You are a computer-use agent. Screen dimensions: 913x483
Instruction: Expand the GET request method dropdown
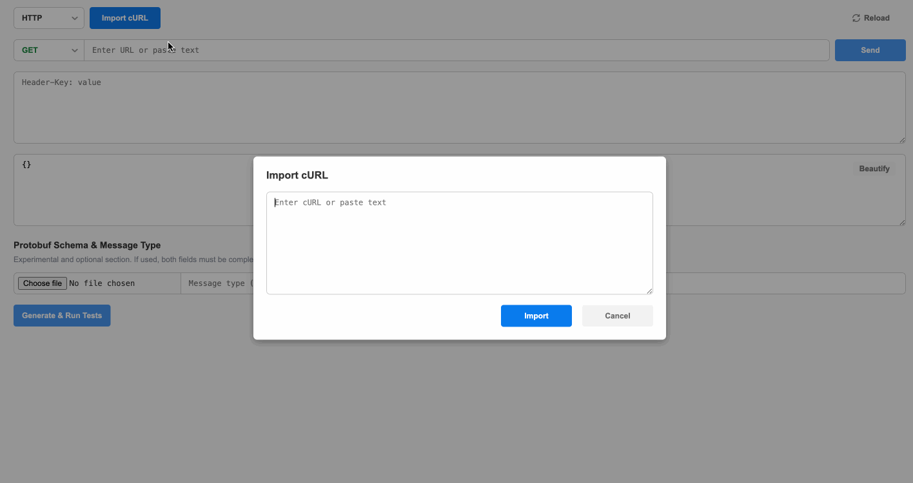pyautogui.click(x=49, y=50)
